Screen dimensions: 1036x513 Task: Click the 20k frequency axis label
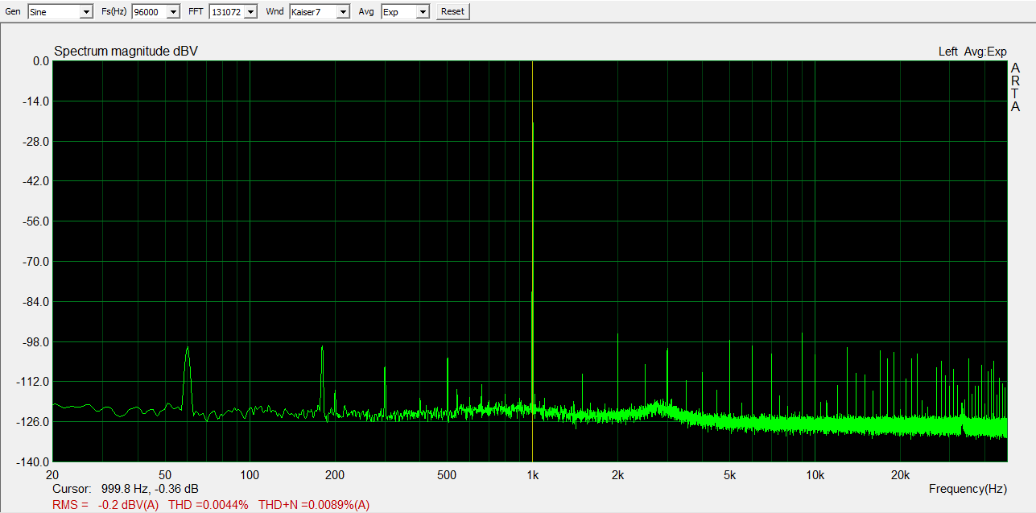click(900, 474)
